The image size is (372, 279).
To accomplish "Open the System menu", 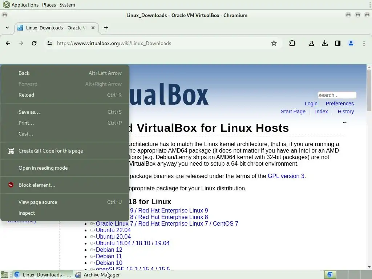I will [x=67, y=5].
